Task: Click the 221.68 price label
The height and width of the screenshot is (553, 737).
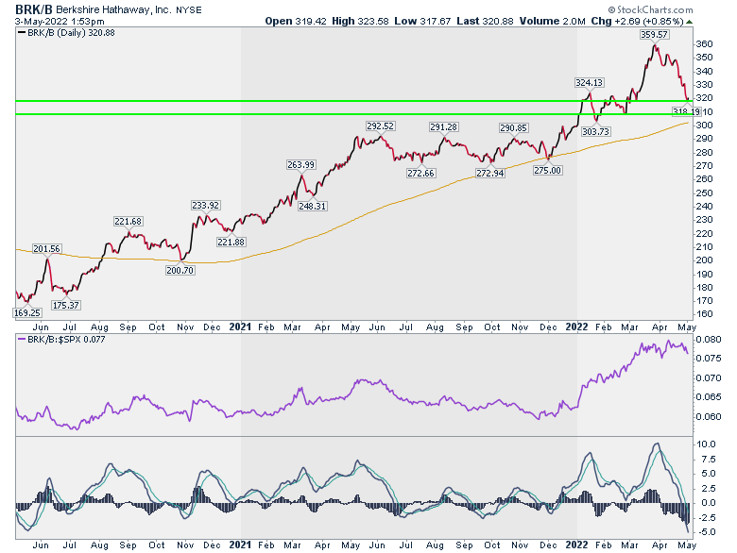Action: click(x=128, y=222)
